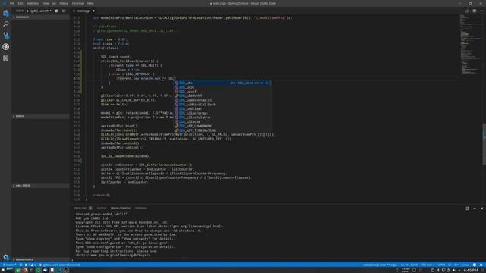The height and width of the screenshot is (273, 486).
Task: Select SDL_abs autocomplete suggestion
Action: 222,83
